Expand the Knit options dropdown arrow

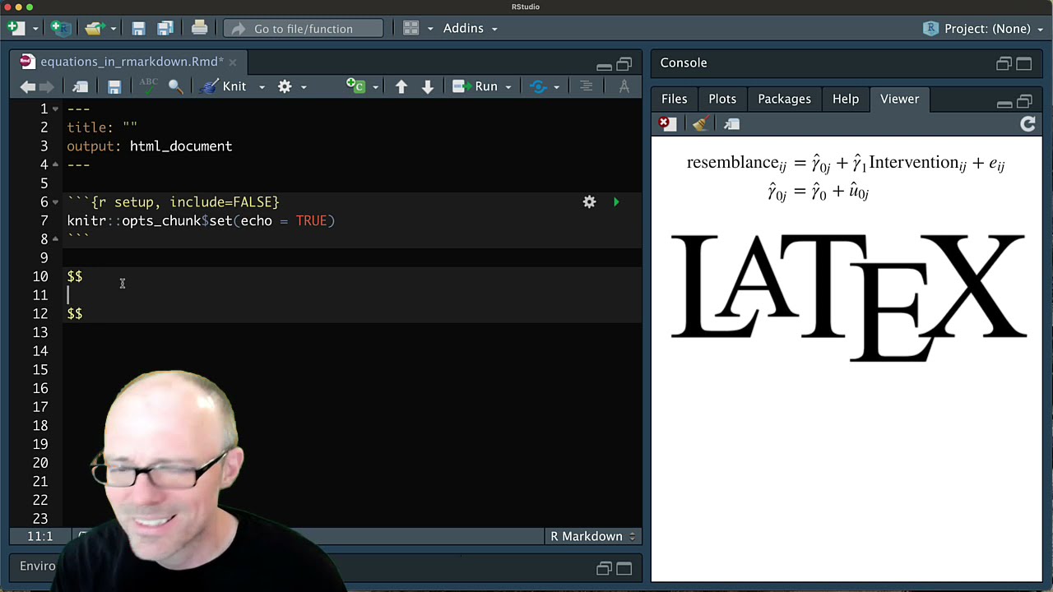pos(262,86)
